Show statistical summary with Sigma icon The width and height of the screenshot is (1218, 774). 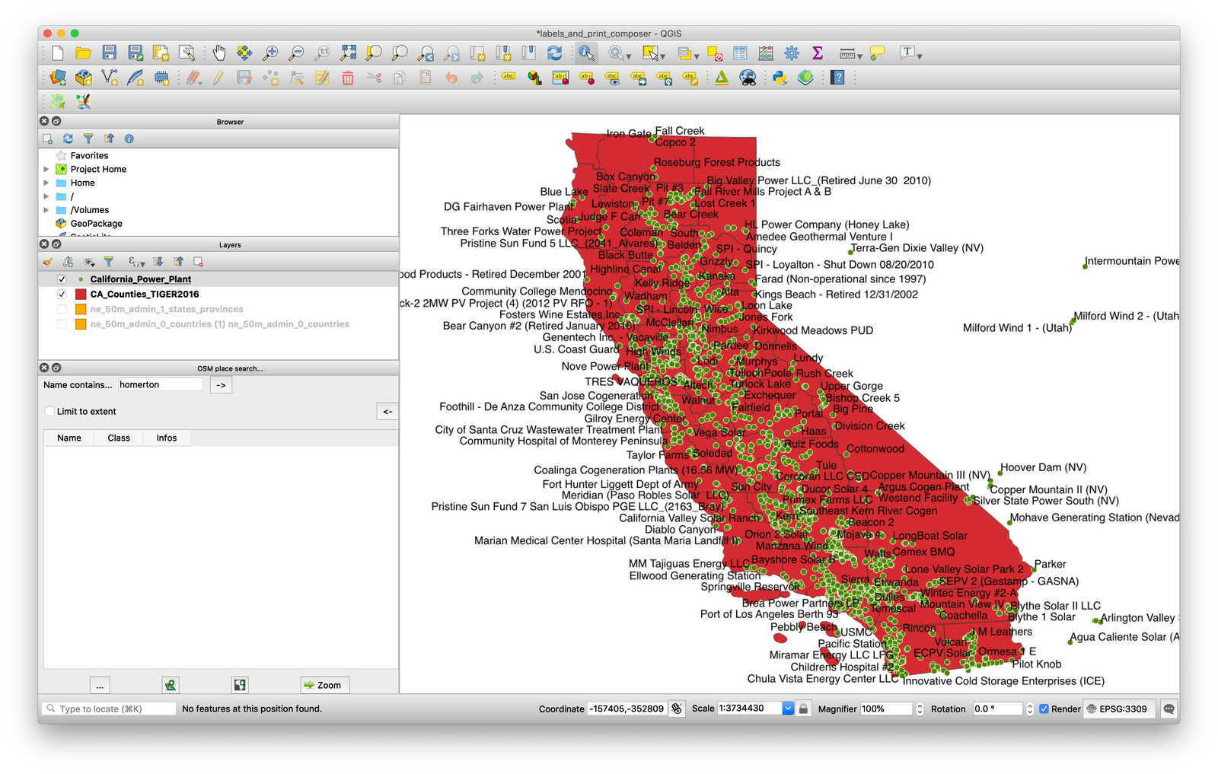[x=818, y=53]
